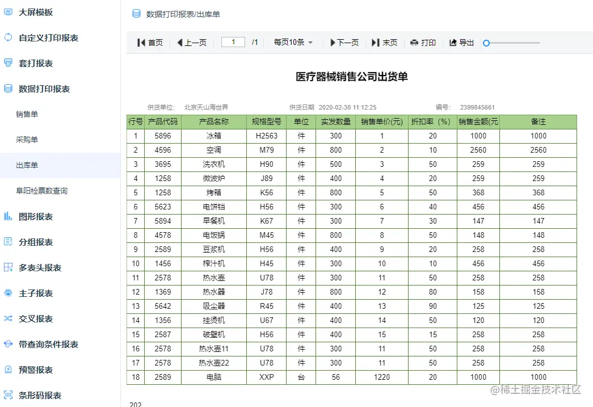
Task: Click the 豆浆机 product cell
Action: 214,249
